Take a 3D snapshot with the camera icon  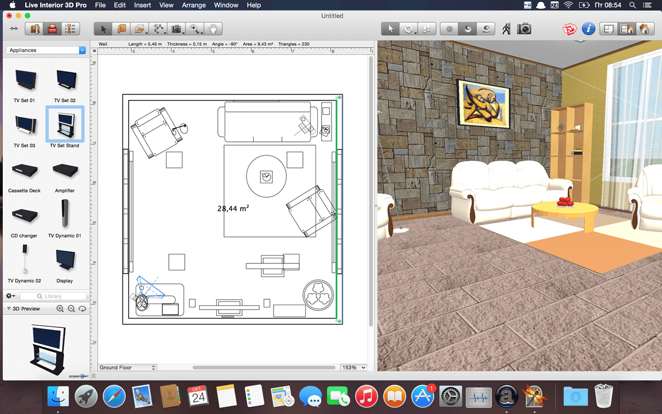pyautogui.click(x=524, y=29)
